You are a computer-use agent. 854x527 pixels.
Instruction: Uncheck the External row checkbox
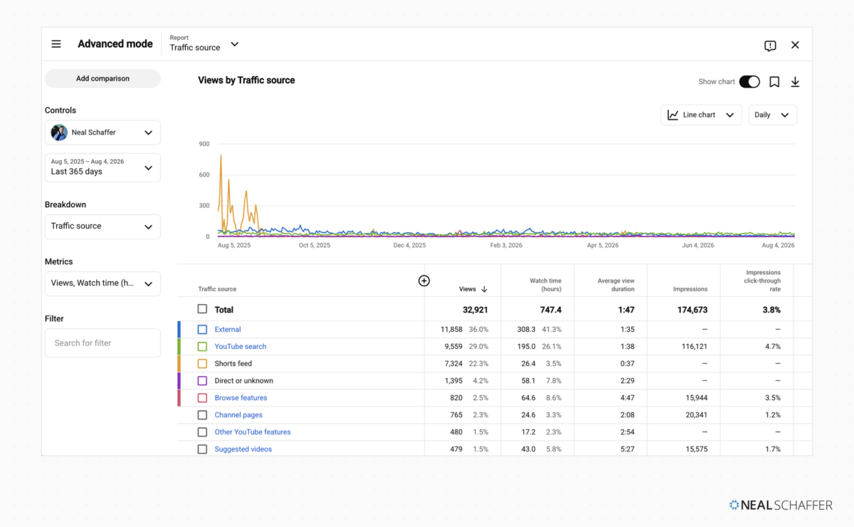(x=202, y=330)
